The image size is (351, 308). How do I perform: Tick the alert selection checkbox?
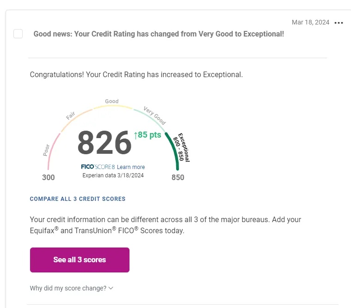18,34
